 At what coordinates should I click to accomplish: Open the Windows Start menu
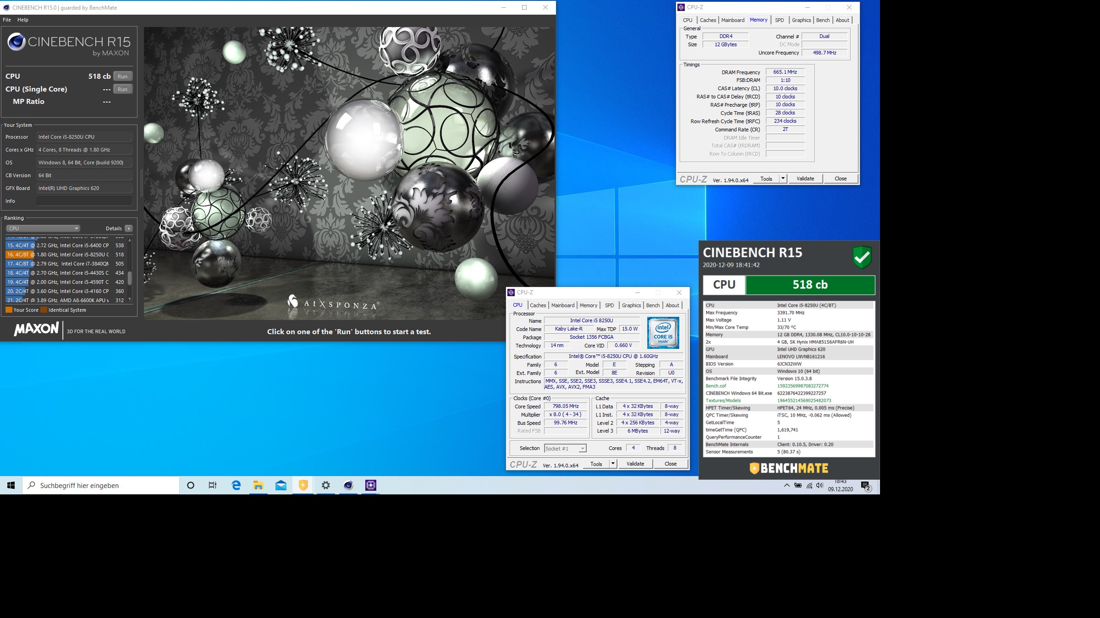pos(11,485)
